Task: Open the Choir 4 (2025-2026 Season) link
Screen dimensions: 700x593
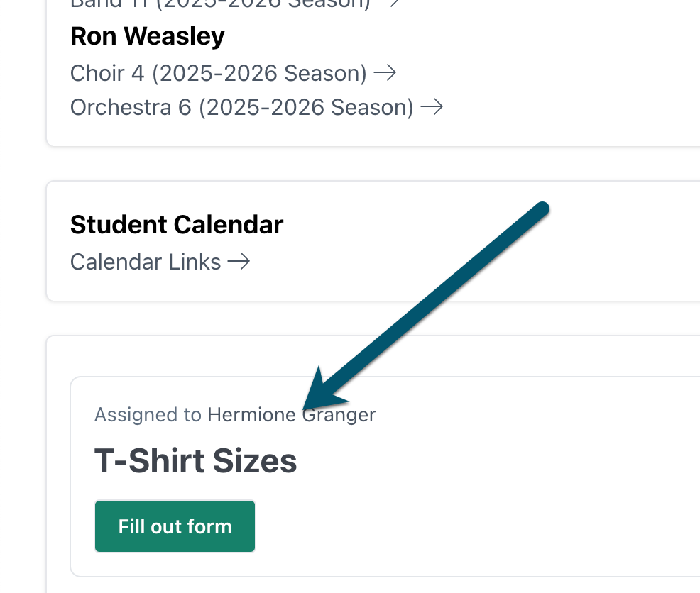Action: 219,72
